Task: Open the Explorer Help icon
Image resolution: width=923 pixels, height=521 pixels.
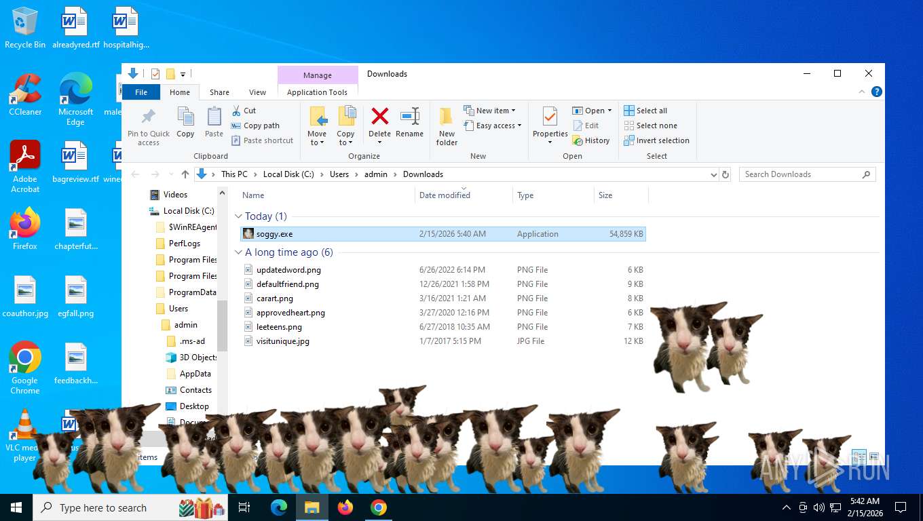Action: tap(877, 92)
